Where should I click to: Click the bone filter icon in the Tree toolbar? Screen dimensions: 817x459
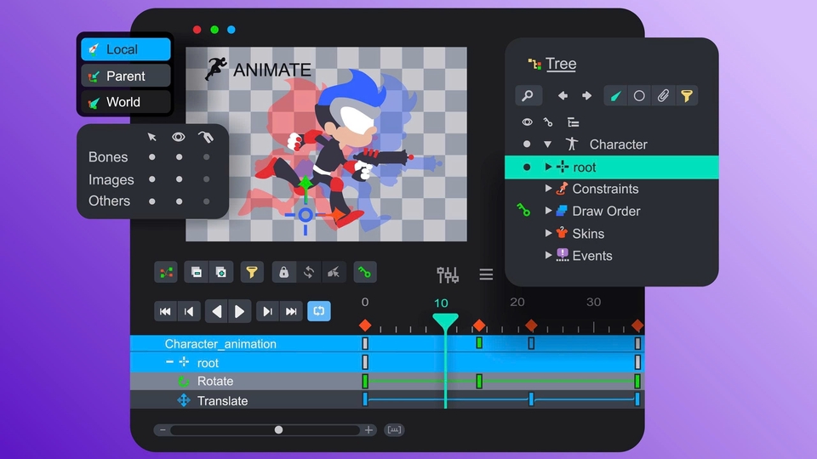tap(615, 96)
